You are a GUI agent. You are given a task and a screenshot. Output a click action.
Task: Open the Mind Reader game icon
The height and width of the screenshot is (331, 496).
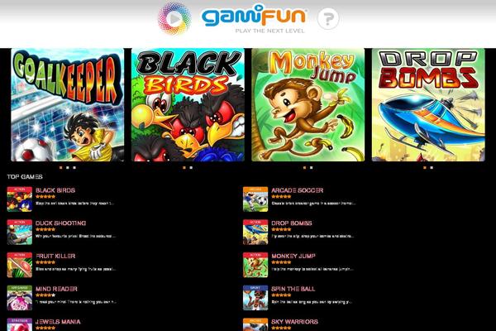pyautogui.click(x=20, y=298)
